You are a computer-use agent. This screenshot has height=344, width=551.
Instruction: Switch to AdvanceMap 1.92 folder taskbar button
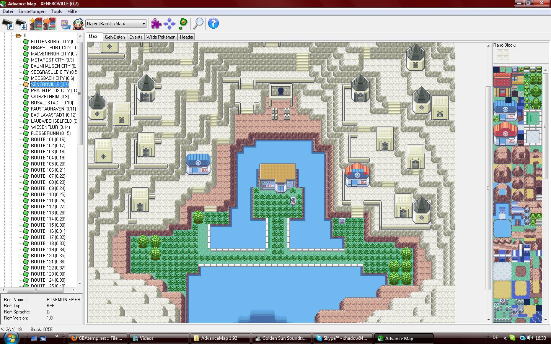pos(220,338)
